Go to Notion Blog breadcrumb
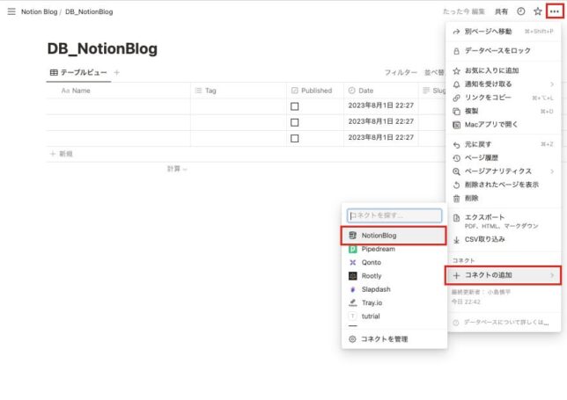This screenshot has width=567, height=400. (x=39, y=12)
